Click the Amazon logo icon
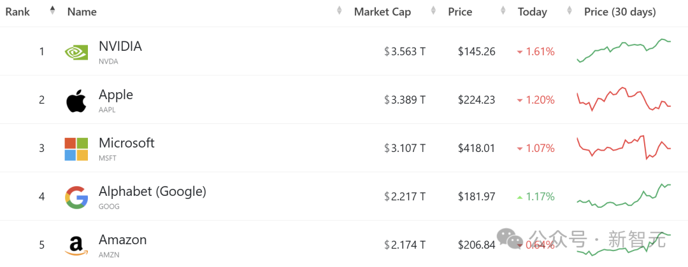The height and width of the screenshot is (267, 688). [x=76, y=245]
